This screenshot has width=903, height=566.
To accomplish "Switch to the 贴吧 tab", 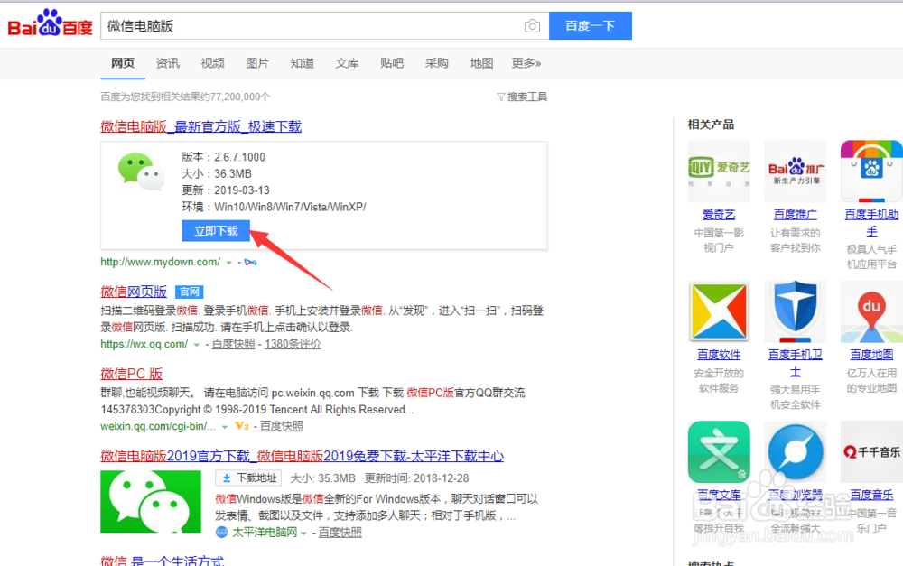I will tap(392, 63).
